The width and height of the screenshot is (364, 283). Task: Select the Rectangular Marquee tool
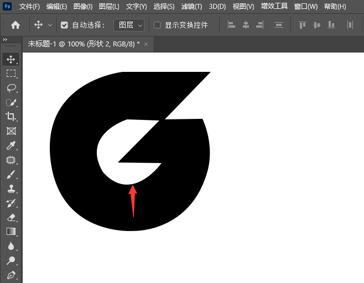[x=11, y=74]
